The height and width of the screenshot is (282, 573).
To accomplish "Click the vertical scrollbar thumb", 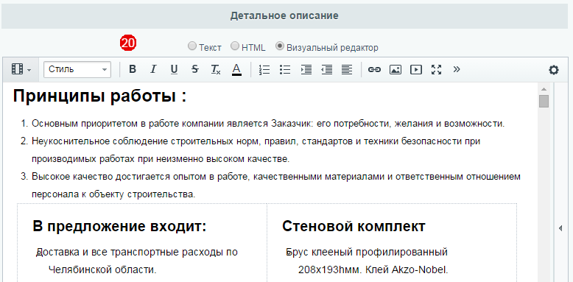I will pos(544,101).
